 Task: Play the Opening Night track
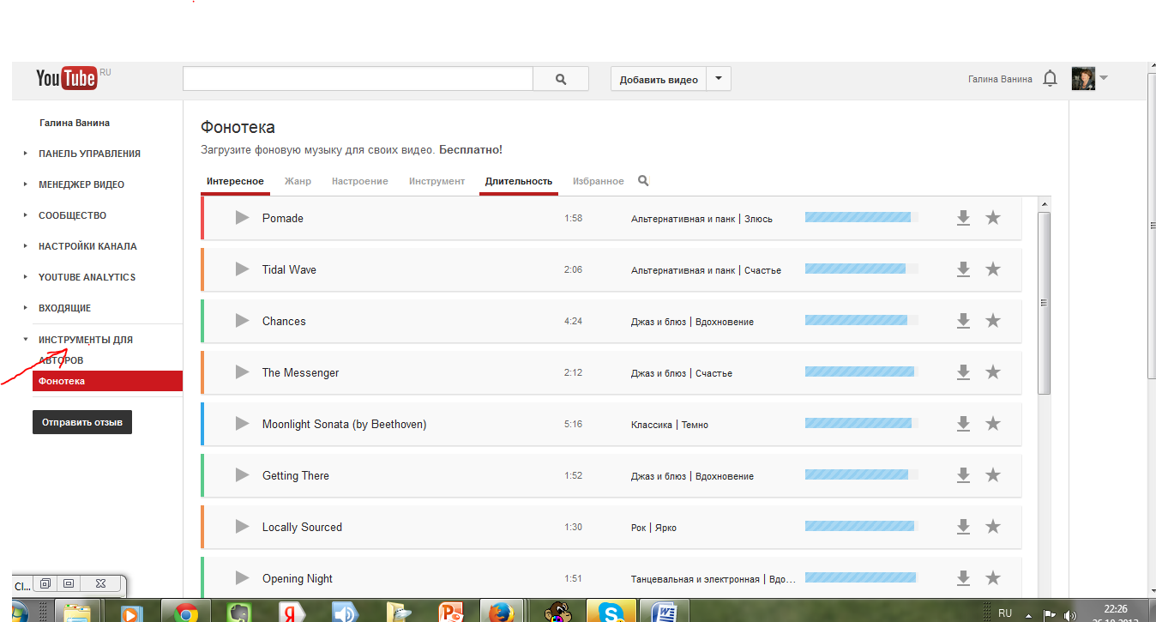tap(242, 578)
